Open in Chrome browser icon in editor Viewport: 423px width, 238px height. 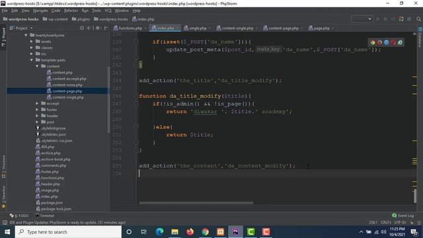coord(373,42)
